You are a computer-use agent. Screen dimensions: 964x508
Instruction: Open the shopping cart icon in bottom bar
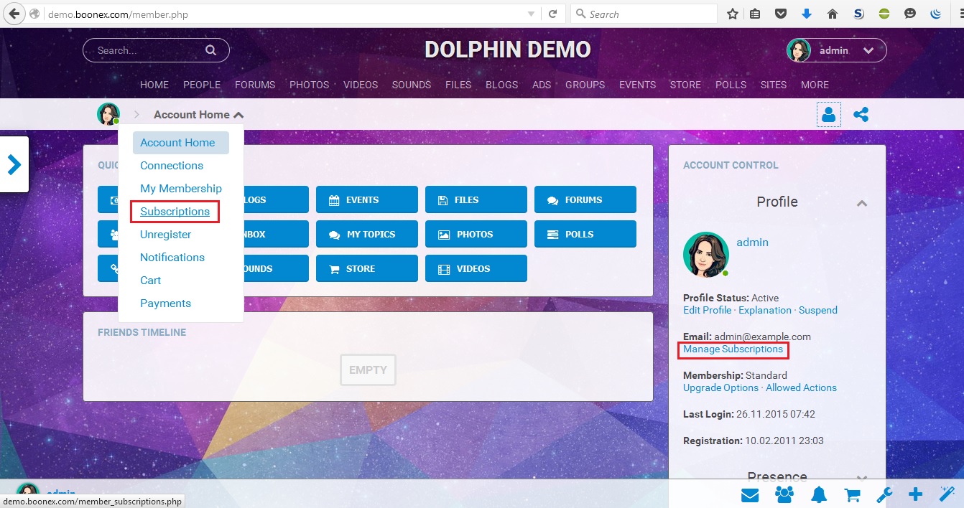pos(851,494)
